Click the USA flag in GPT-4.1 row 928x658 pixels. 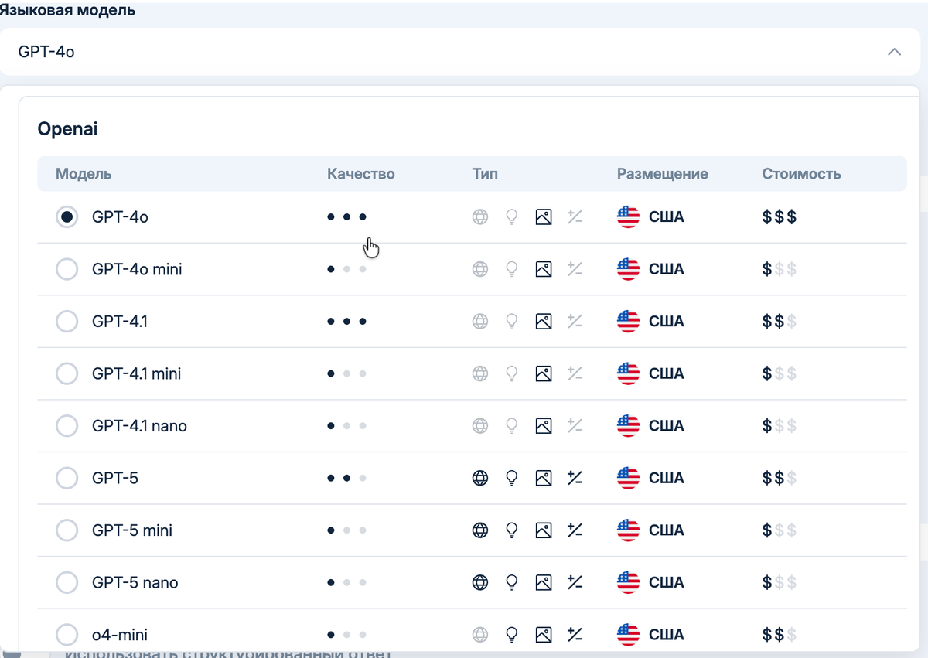[x=628, y=322]
